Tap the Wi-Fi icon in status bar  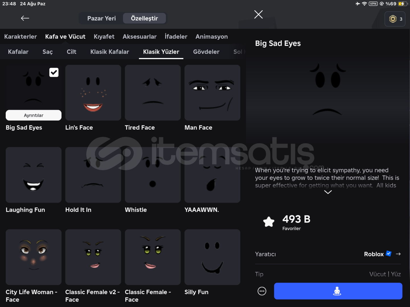(x=364, y=4)
